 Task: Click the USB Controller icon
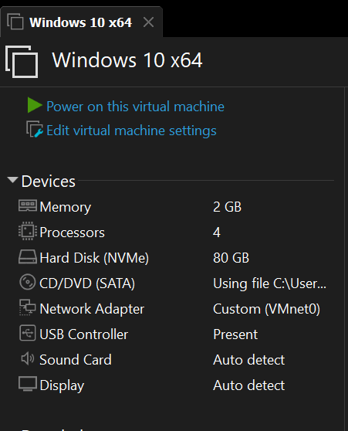(x=28, y=333)
